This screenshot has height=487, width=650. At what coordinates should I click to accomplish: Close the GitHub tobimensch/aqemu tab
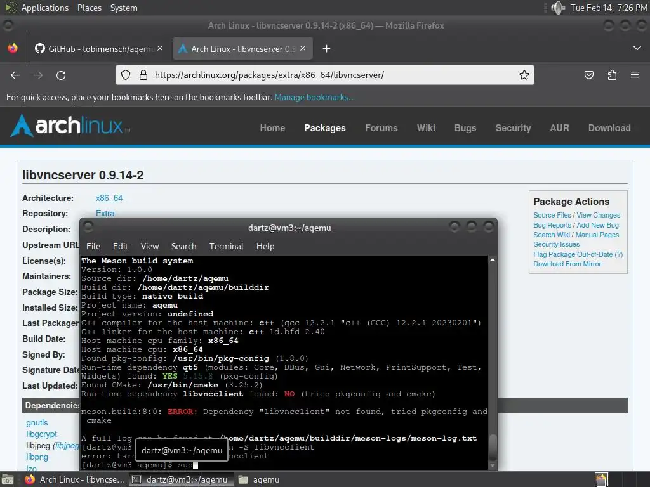[160, 48]
